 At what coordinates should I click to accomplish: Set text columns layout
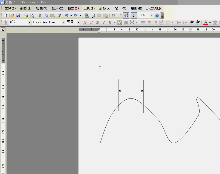click(x=113, y=15)
